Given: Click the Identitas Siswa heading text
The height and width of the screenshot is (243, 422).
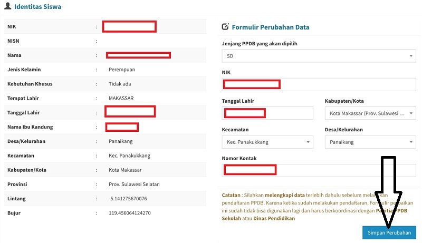Looking at the screenshot, I should (x=38, y=7).
